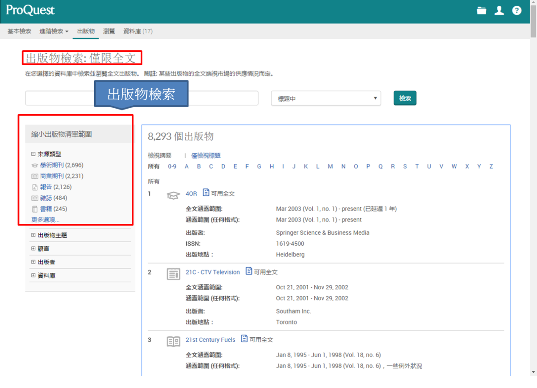Click the publication search input field
The image size is (537, 388).
click(x=142, y=98)
